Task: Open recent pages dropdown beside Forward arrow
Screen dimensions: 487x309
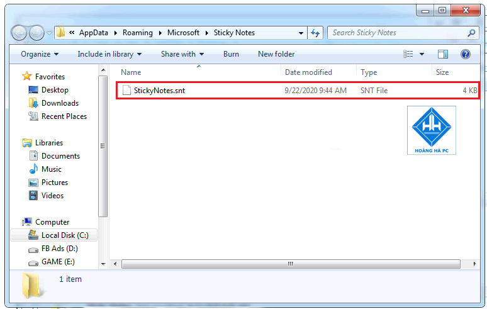Action: point(49,33)
